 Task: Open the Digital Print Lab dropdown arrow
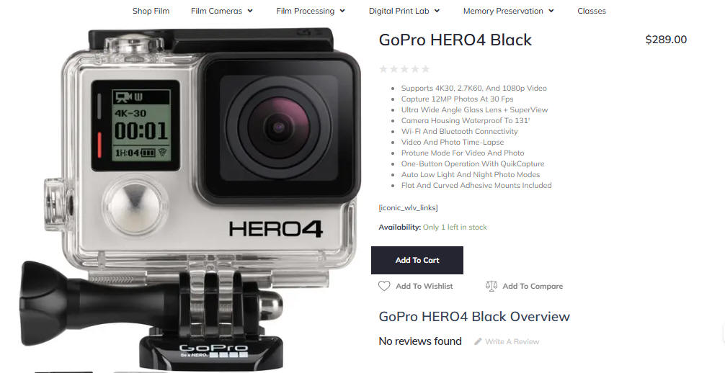(x=437, y=11)
